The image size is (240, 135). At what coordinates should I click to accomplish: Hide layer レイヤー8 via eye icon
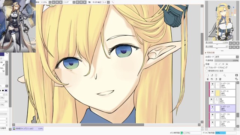pyautogui.click(x=213, y=91)
